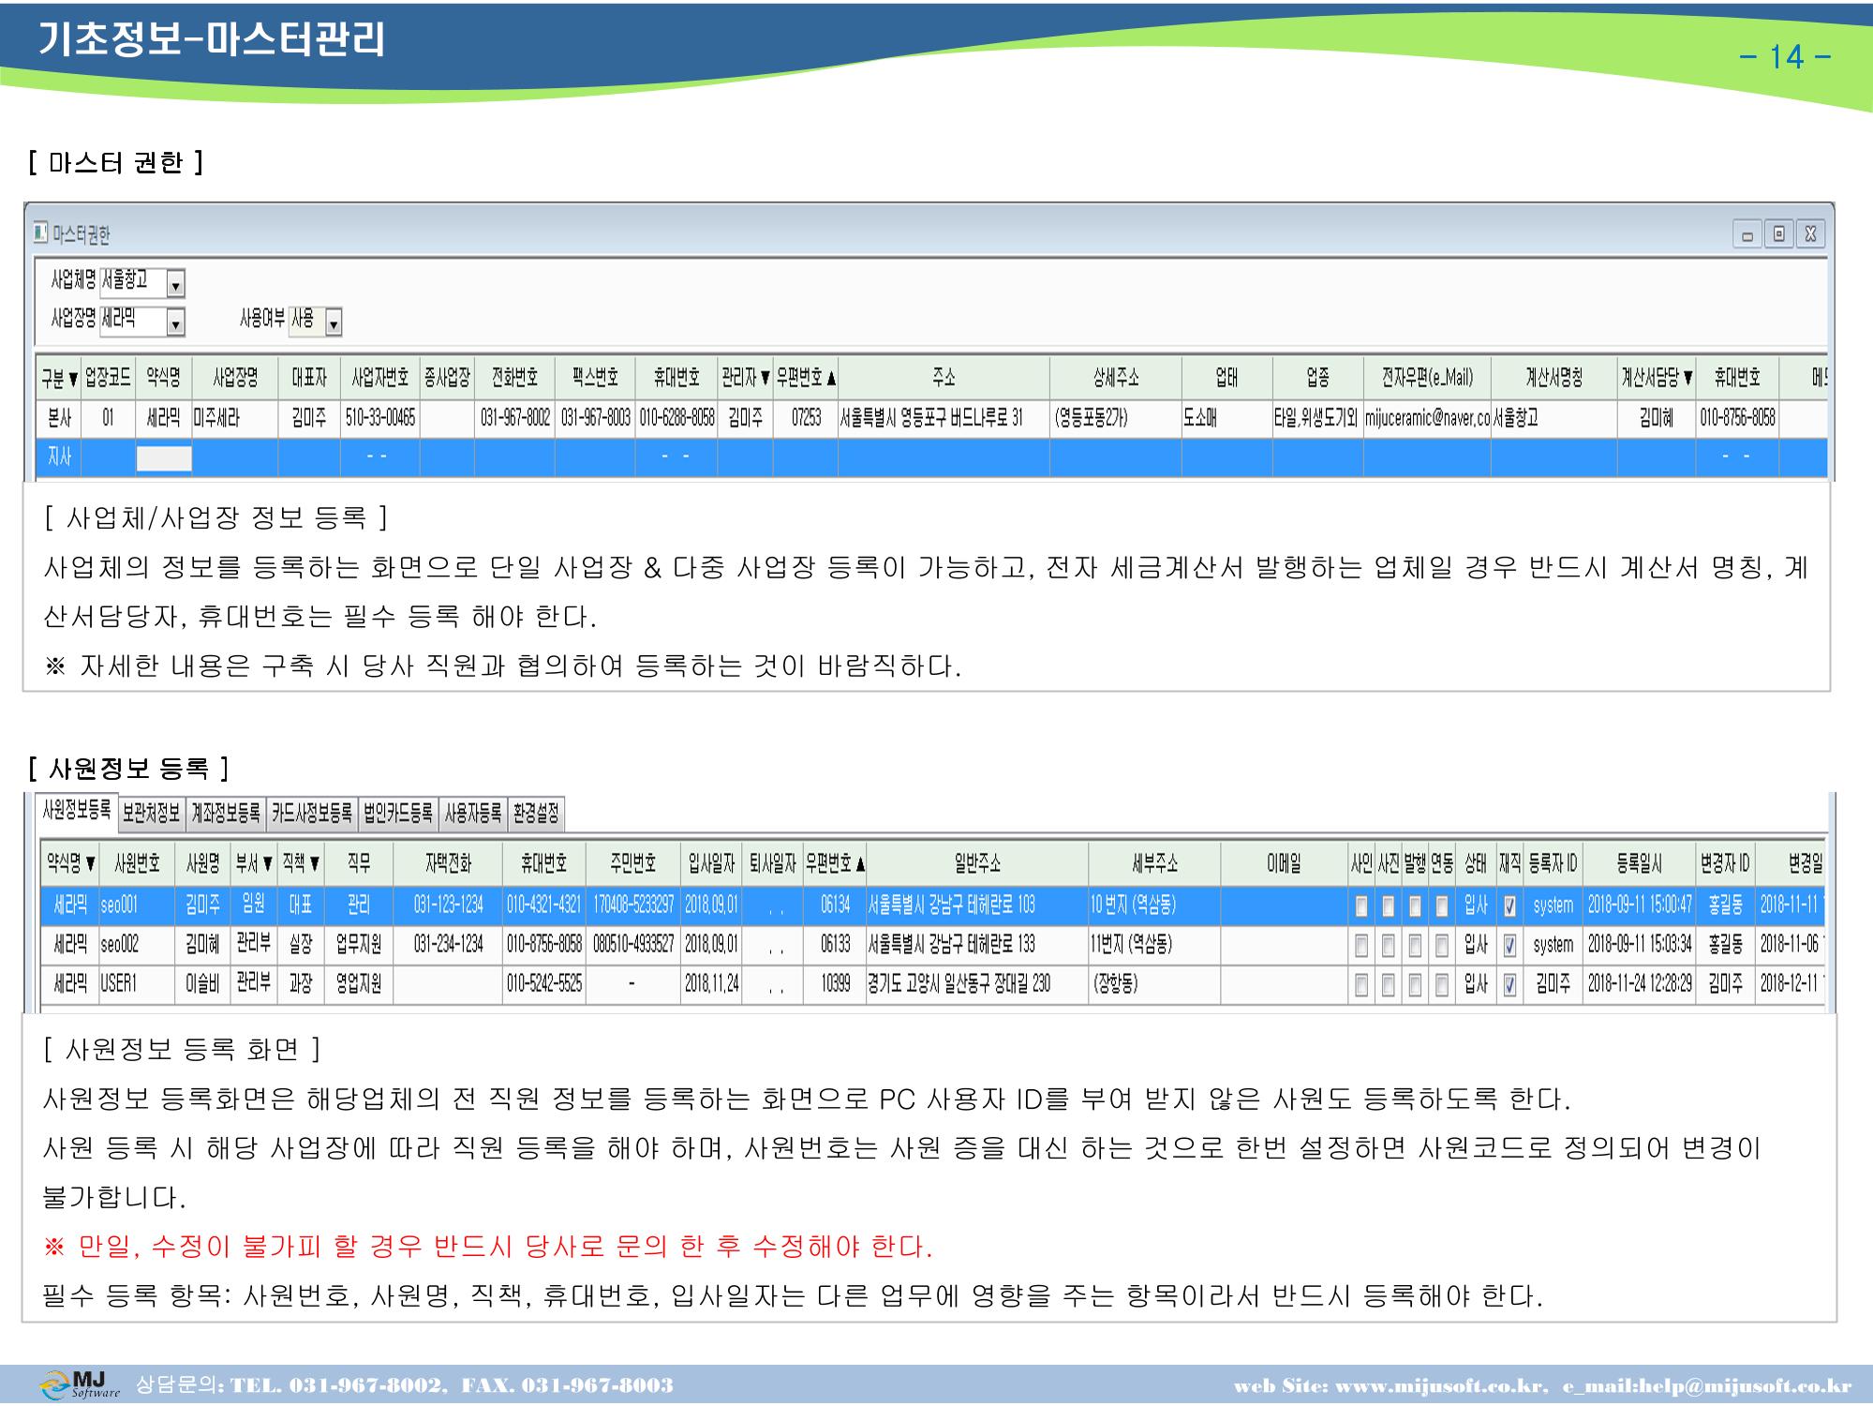Screen dimensions: 1873x1406
Task: Click the 관리자 column header in master grid
Action: click(745, 378)
